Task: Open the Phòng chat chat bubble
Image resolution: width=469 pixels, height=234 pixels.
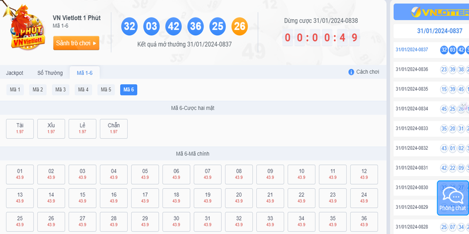Action: 452,199
